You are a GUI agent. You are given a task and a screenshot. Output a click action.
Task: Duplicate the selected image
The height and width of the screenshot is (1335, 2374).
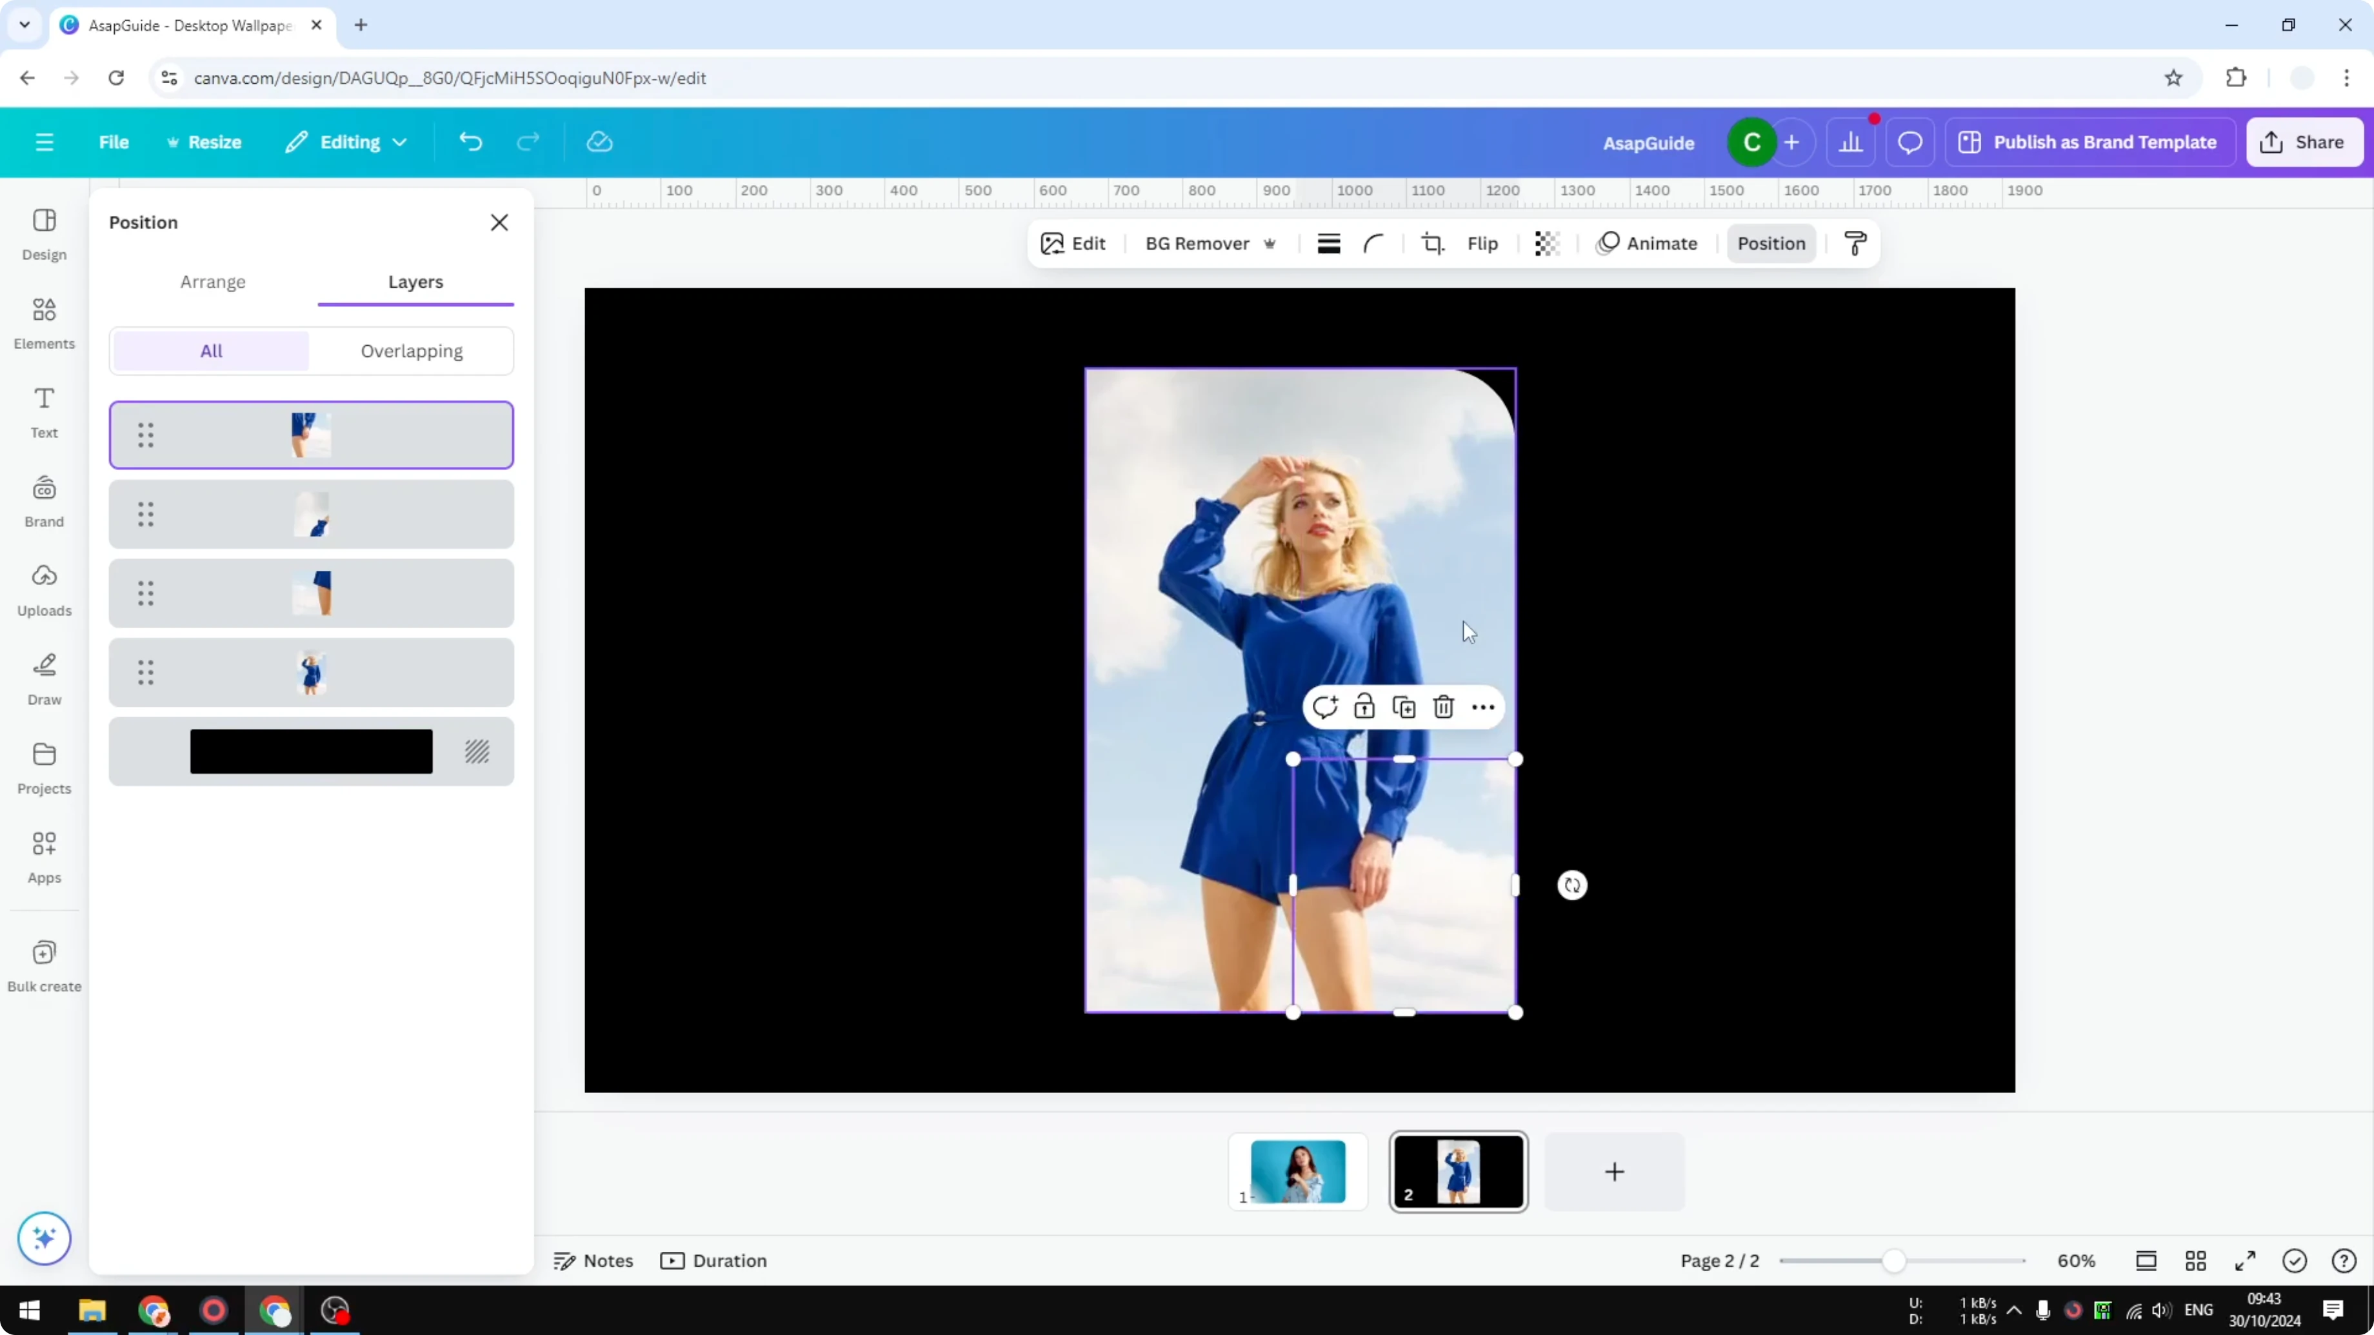tap(1404, 707)
